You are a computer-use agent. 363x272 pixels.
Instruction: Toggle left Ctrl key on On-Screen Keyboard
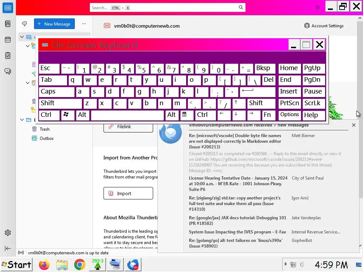click(x=49, y=115)
